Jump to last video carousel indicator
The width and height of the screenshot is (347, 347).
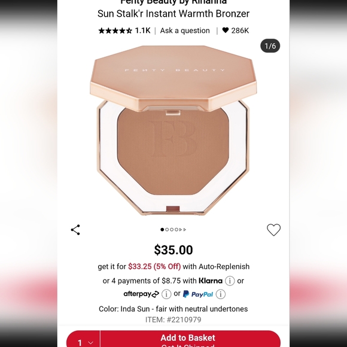point(185,230)
